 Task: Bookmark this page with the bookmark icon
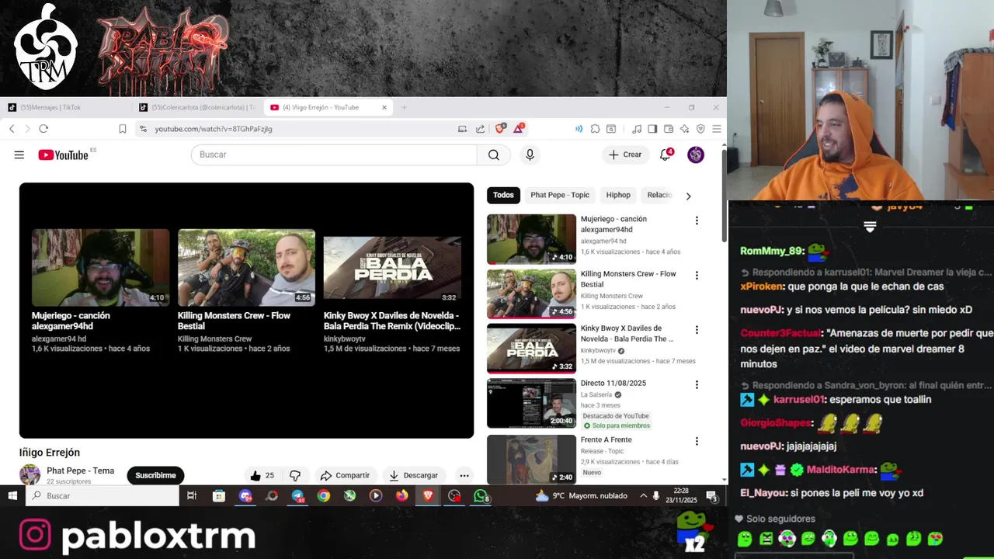tap(122, 129)
